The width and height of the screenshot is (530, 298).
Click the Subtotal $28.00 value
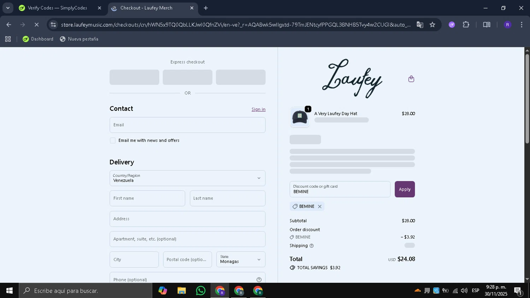[x=408, y=221]
